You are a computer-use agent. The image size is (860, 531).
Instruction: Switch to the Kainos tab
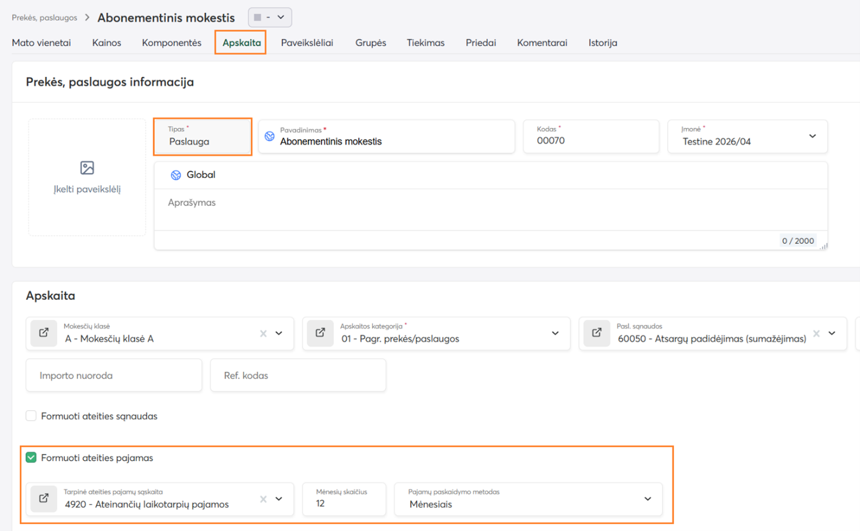[106, 43]
